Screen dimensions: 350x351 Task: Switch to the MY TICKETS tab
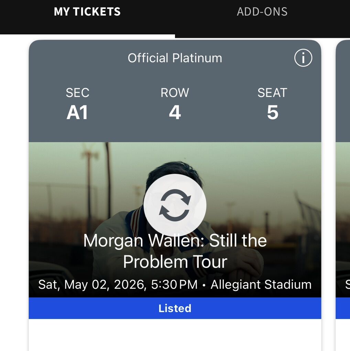click(87, 12)
